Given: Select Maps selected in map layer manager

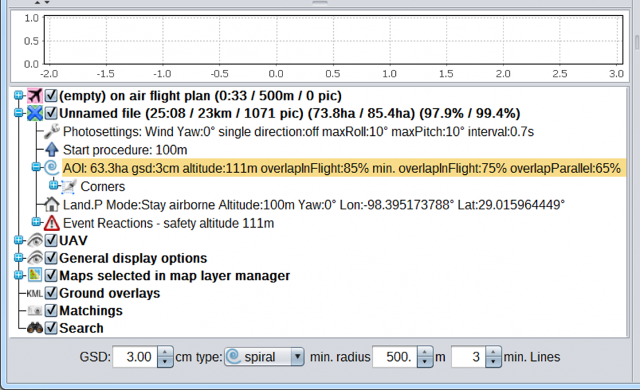Looking at the screenshot, I should (x=174, y=276).
